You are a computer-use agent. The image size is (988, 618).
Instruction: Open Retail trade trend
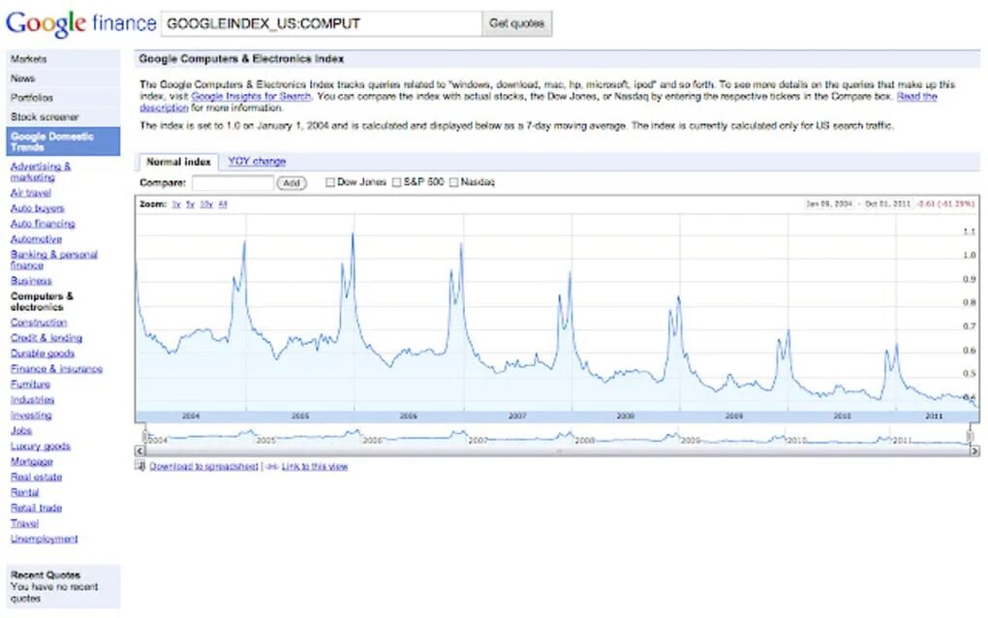(36, 508)
